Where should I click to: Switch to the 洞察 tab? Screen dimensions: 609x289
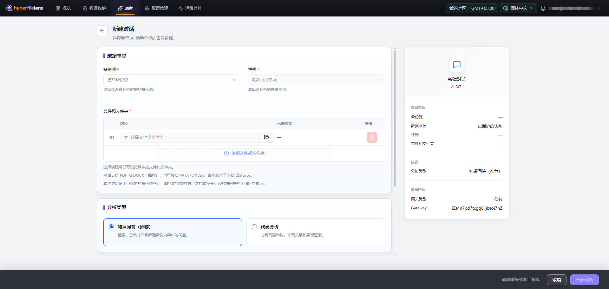[125, 8]
